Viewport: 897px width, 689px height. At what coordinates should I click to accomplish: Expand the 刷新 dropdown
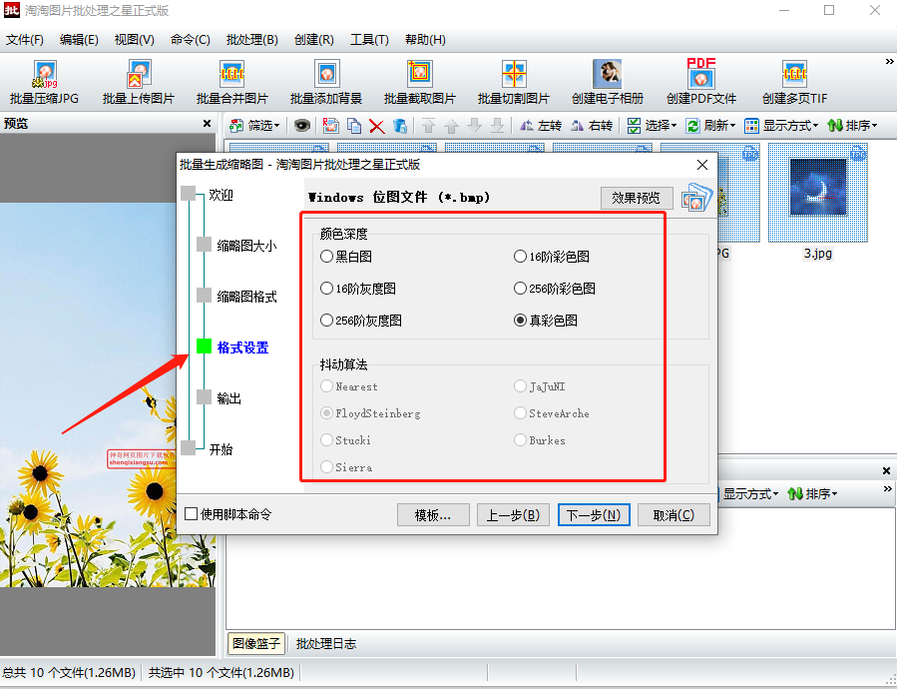(710, 126)
